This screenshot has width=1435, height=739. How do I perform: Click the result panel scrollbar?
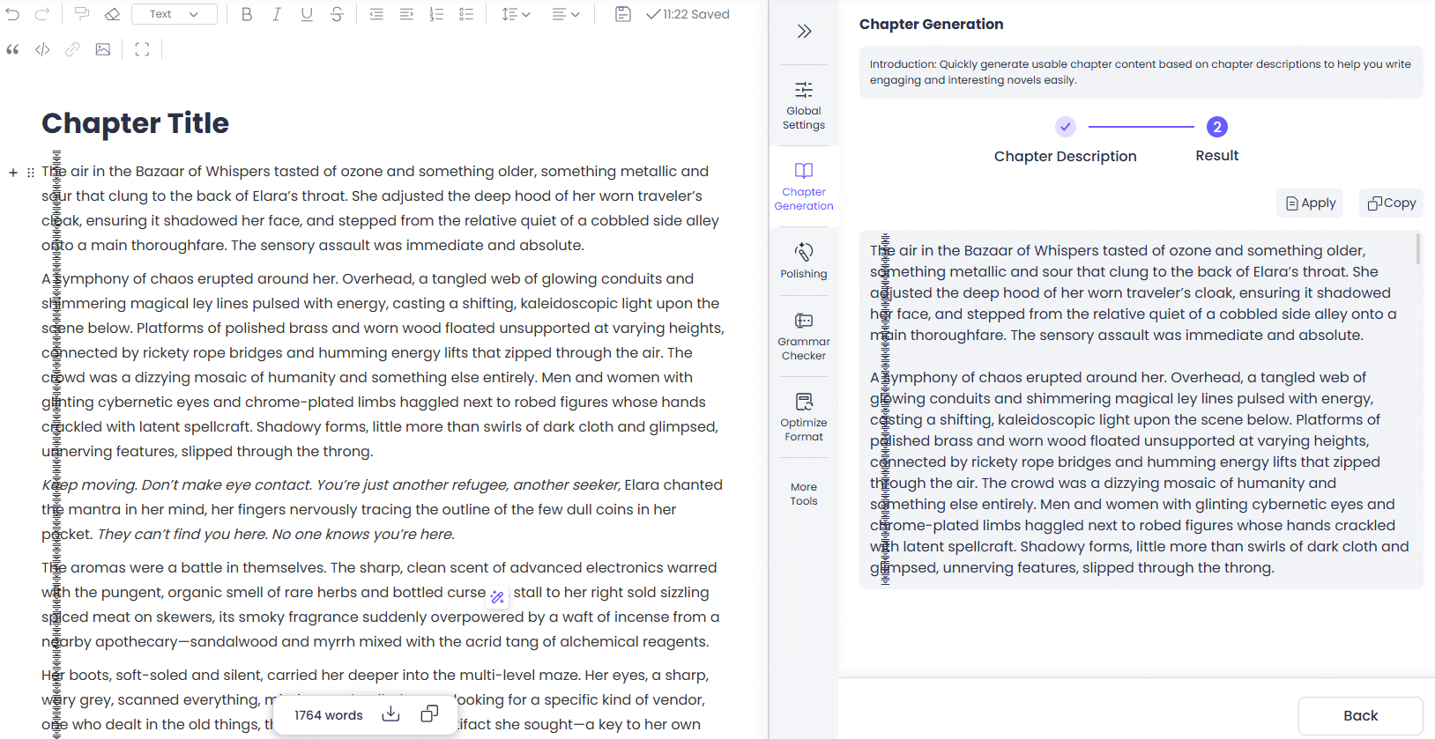tap(1417, 249)
